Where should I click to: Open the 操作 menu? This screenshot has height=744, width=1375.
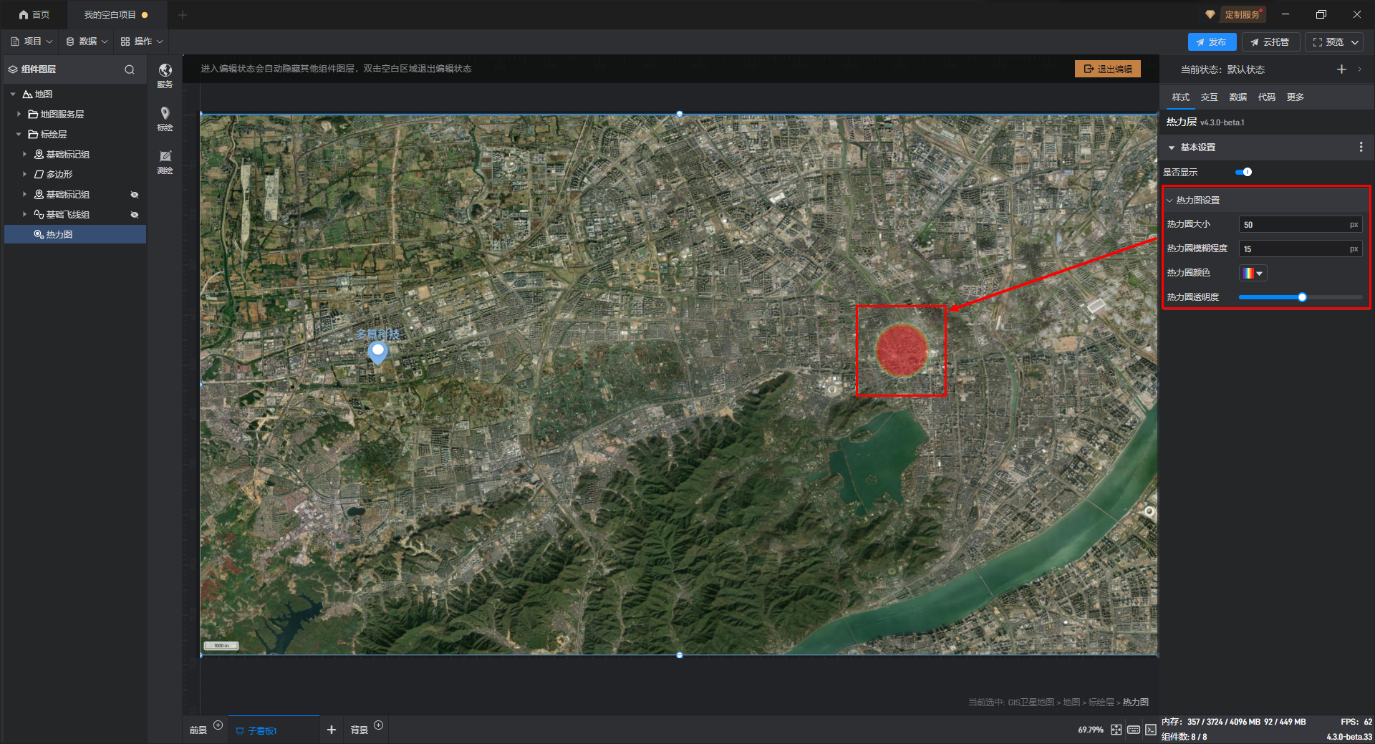click(x=142, y=42)
